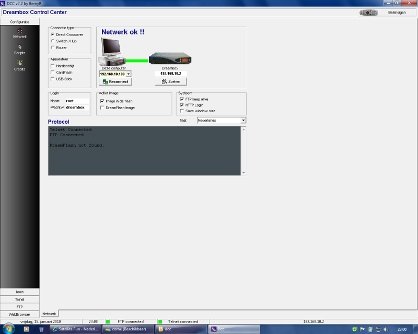Click the status bar date "vrijdag, 15. januari 2010"
The image size is (418, 334).
tap(41, 322)
